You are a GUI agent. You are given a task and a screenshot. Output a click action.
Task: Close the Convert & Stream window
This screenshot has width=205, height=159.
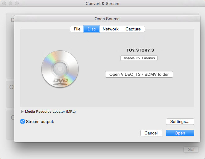pos(4,3)
